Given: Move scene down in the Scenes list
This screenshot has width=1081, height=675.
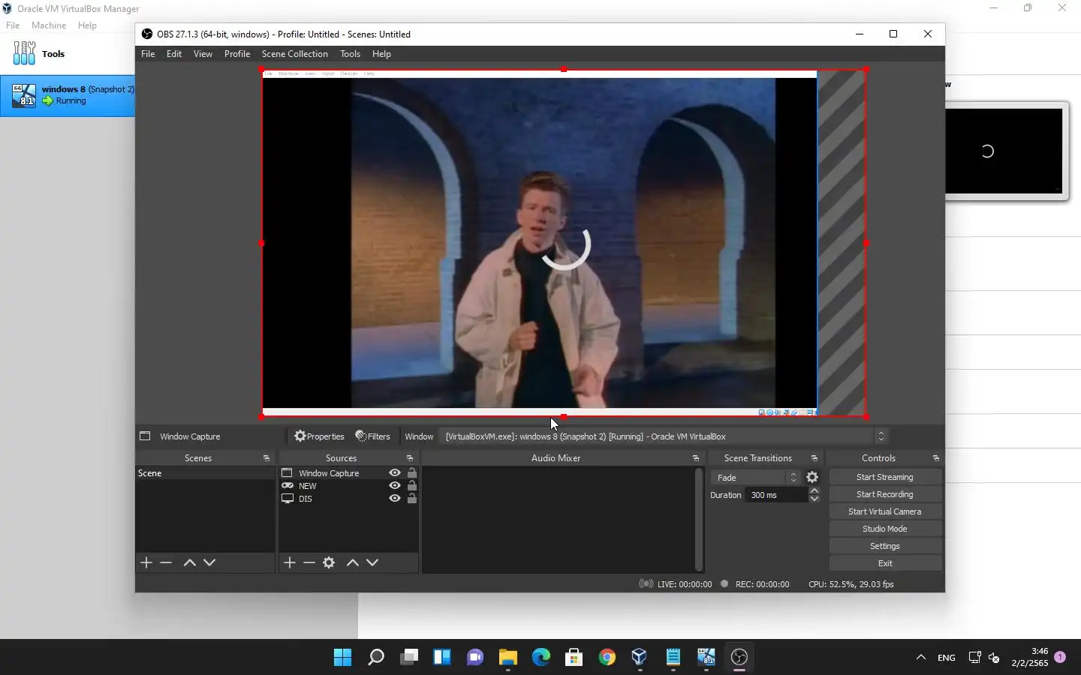Looking at the screenshot, I should (x=209, y=562).
